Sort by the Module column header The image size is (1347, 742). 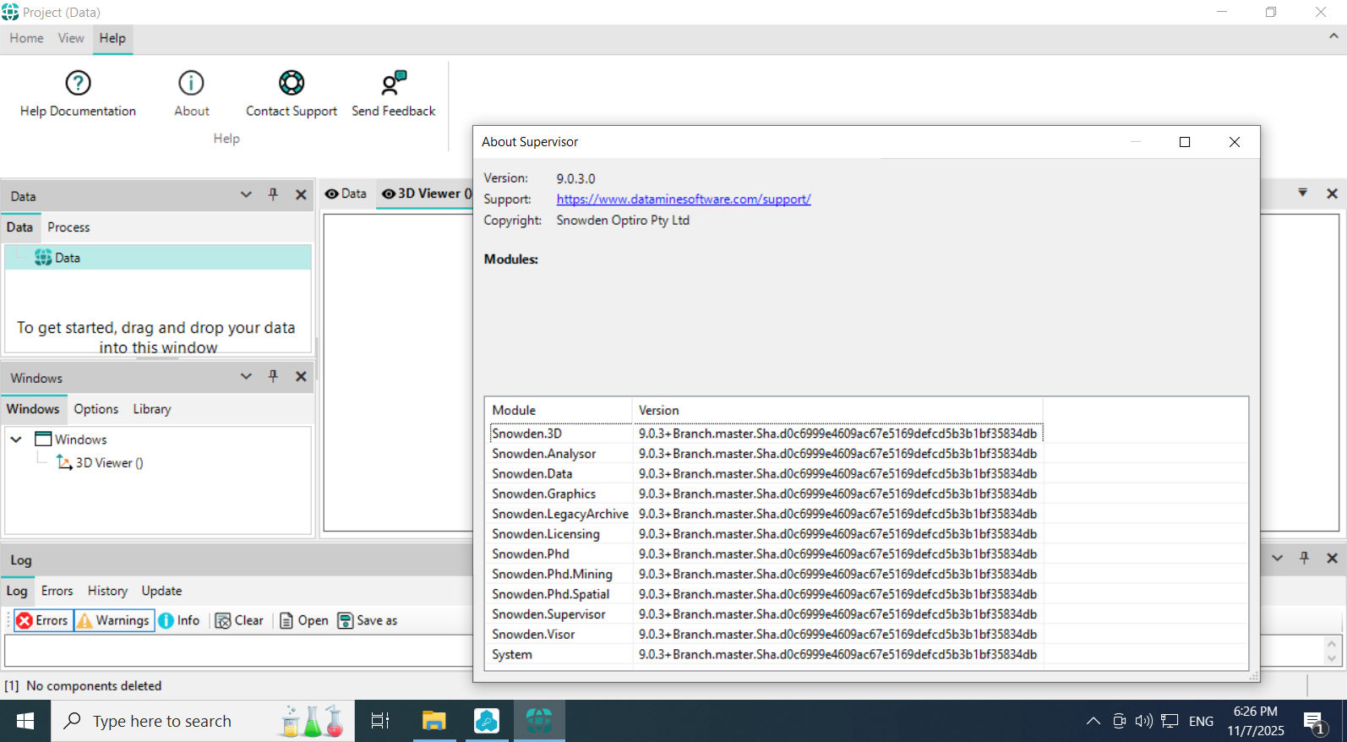coord(559,410)
